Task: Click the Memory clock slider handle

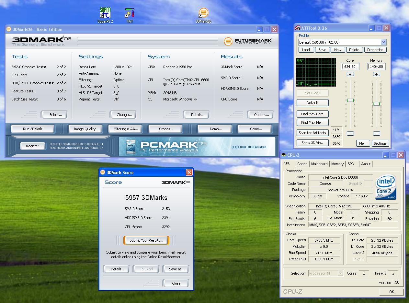Action: coord(376,104)
